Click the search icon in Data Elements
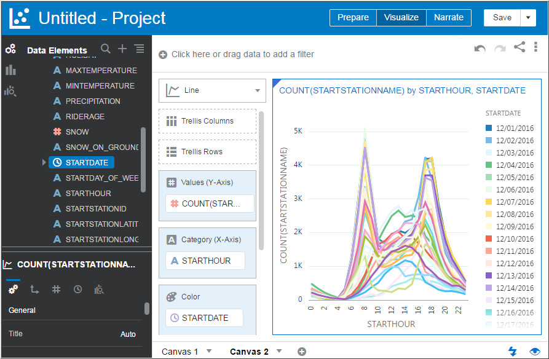The image size is (549, 359). 106,49
